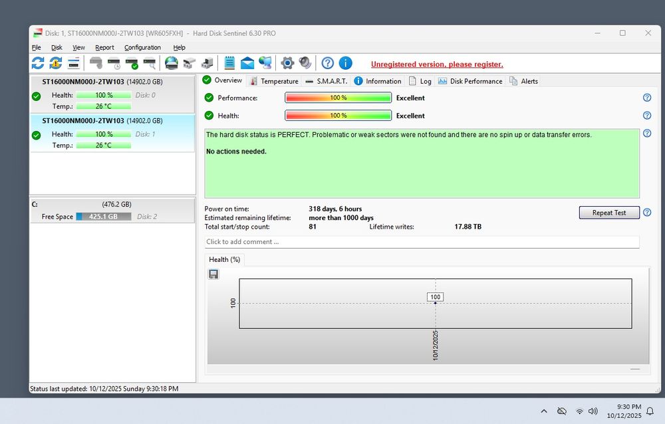665x424 pixels.
Task: Click the blue notepad report icon
Action: pyautogui.click(x=229, y=63)
